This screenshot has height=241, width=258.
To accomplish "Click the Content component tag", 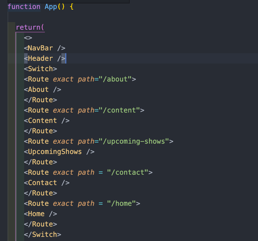I will [x=47, y=120].
